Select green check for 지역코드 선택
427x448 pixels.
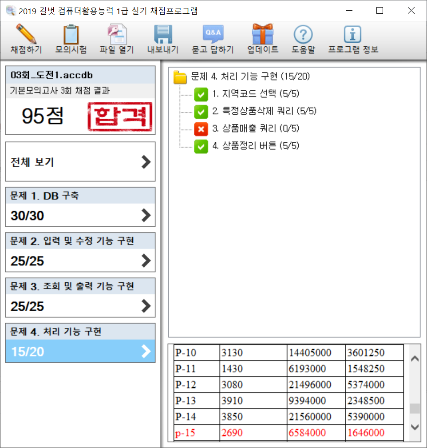(201, 94)
